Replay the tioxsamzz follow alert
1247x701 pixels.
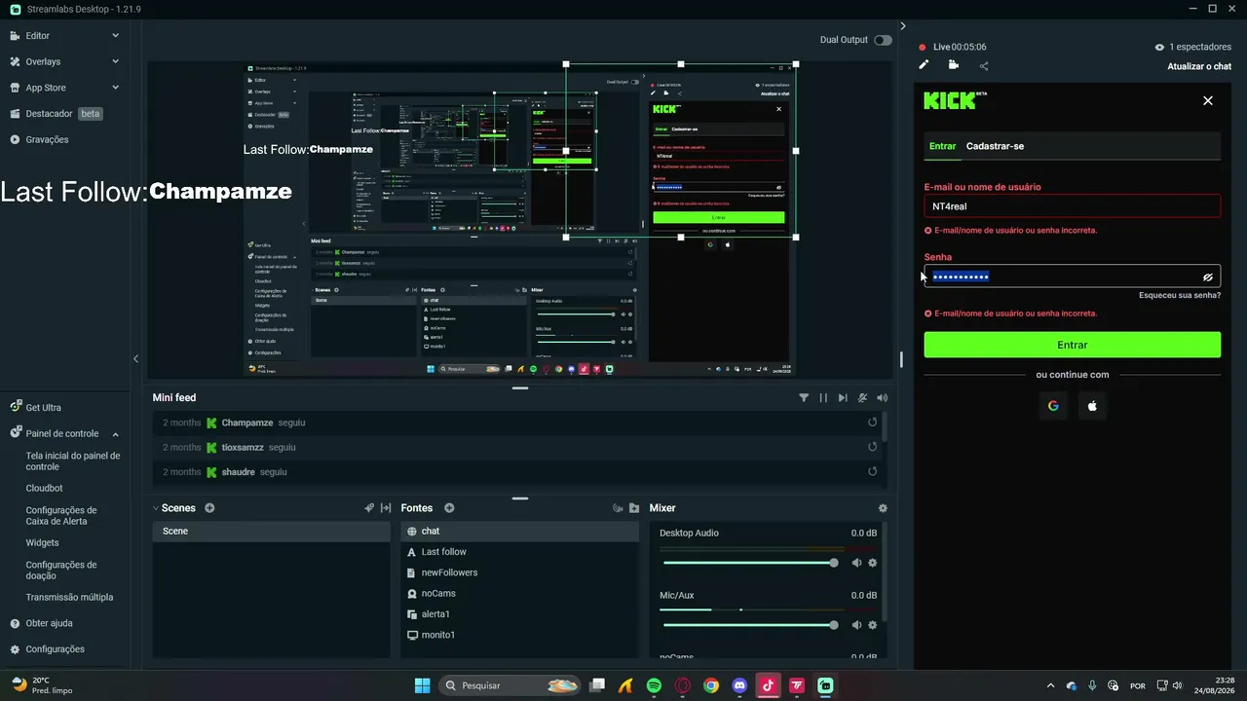873,447
